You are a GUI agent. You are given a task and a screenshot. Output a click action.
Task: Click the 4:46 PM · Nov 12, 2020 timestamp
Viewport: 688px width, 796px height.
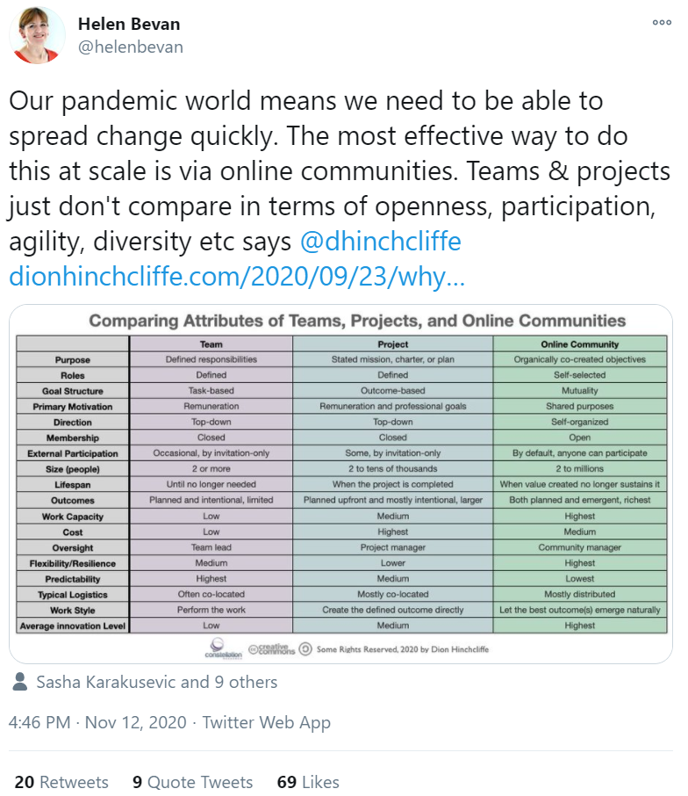(x=97, y=722)
